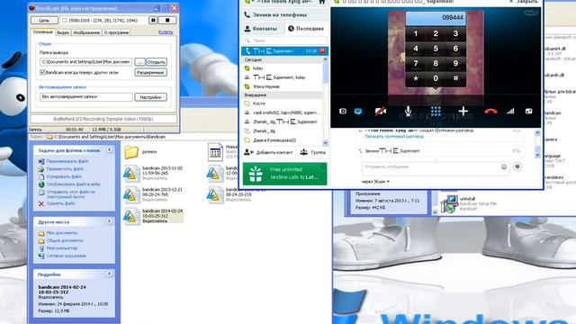Open the emoticon picker beside message box
576x324 pixels.
[x=517, y=166]
